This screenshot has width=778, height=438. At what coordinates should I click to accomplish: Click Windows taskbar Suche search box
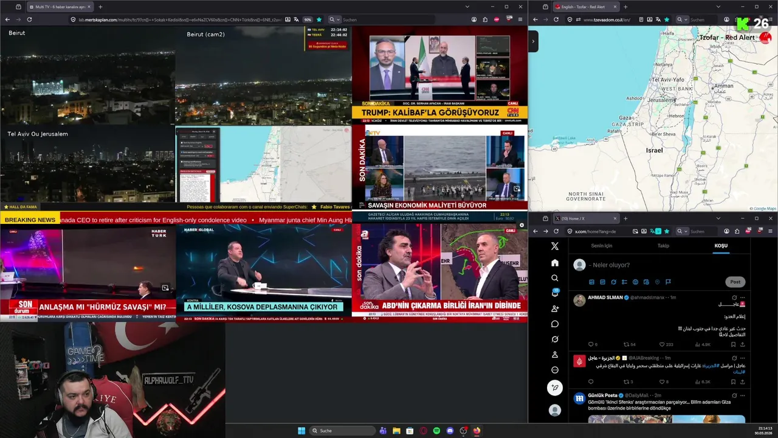pos(343,431)
